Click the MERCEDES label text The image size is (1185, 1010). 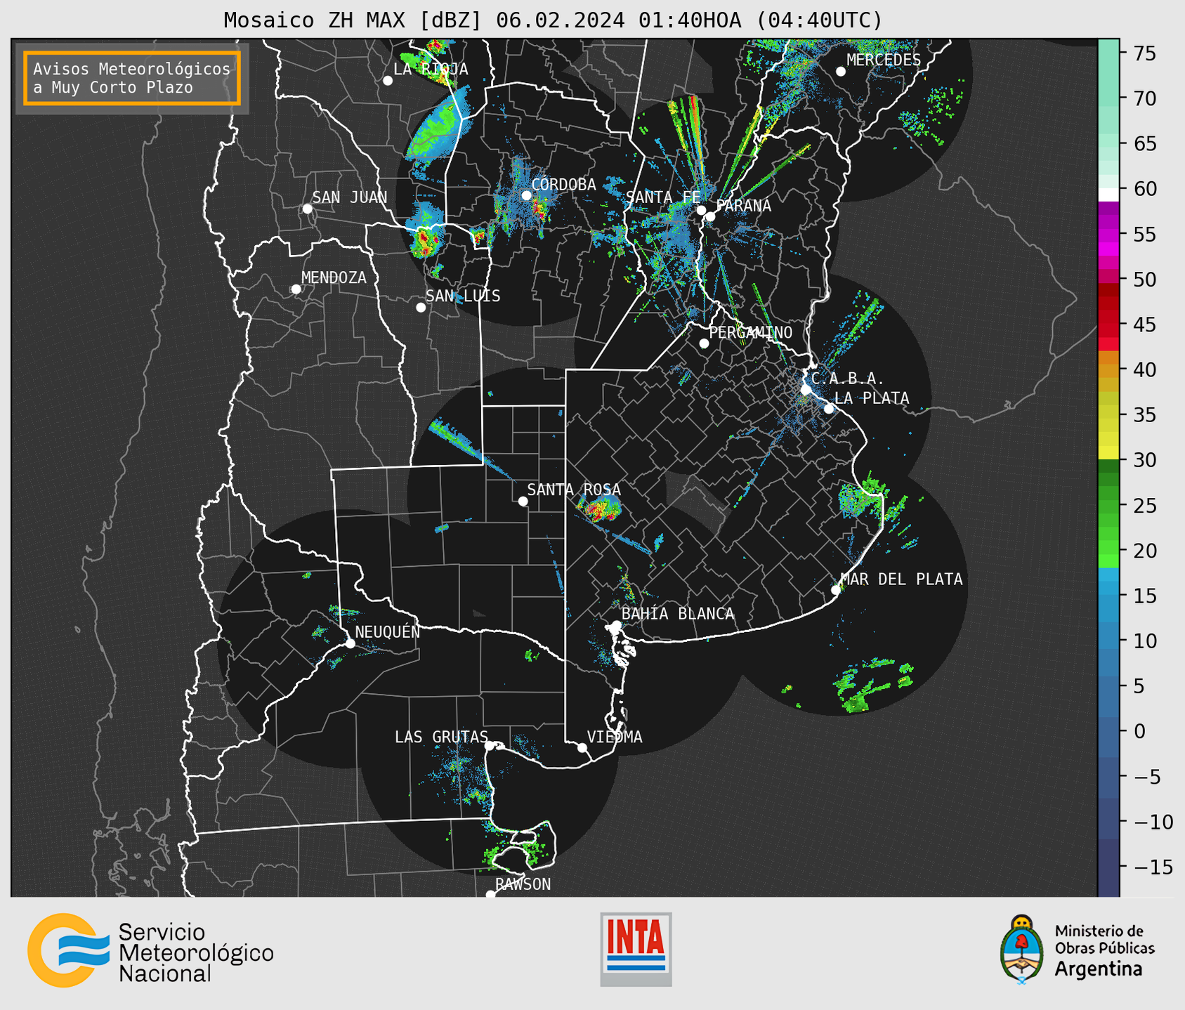(884, 60)
